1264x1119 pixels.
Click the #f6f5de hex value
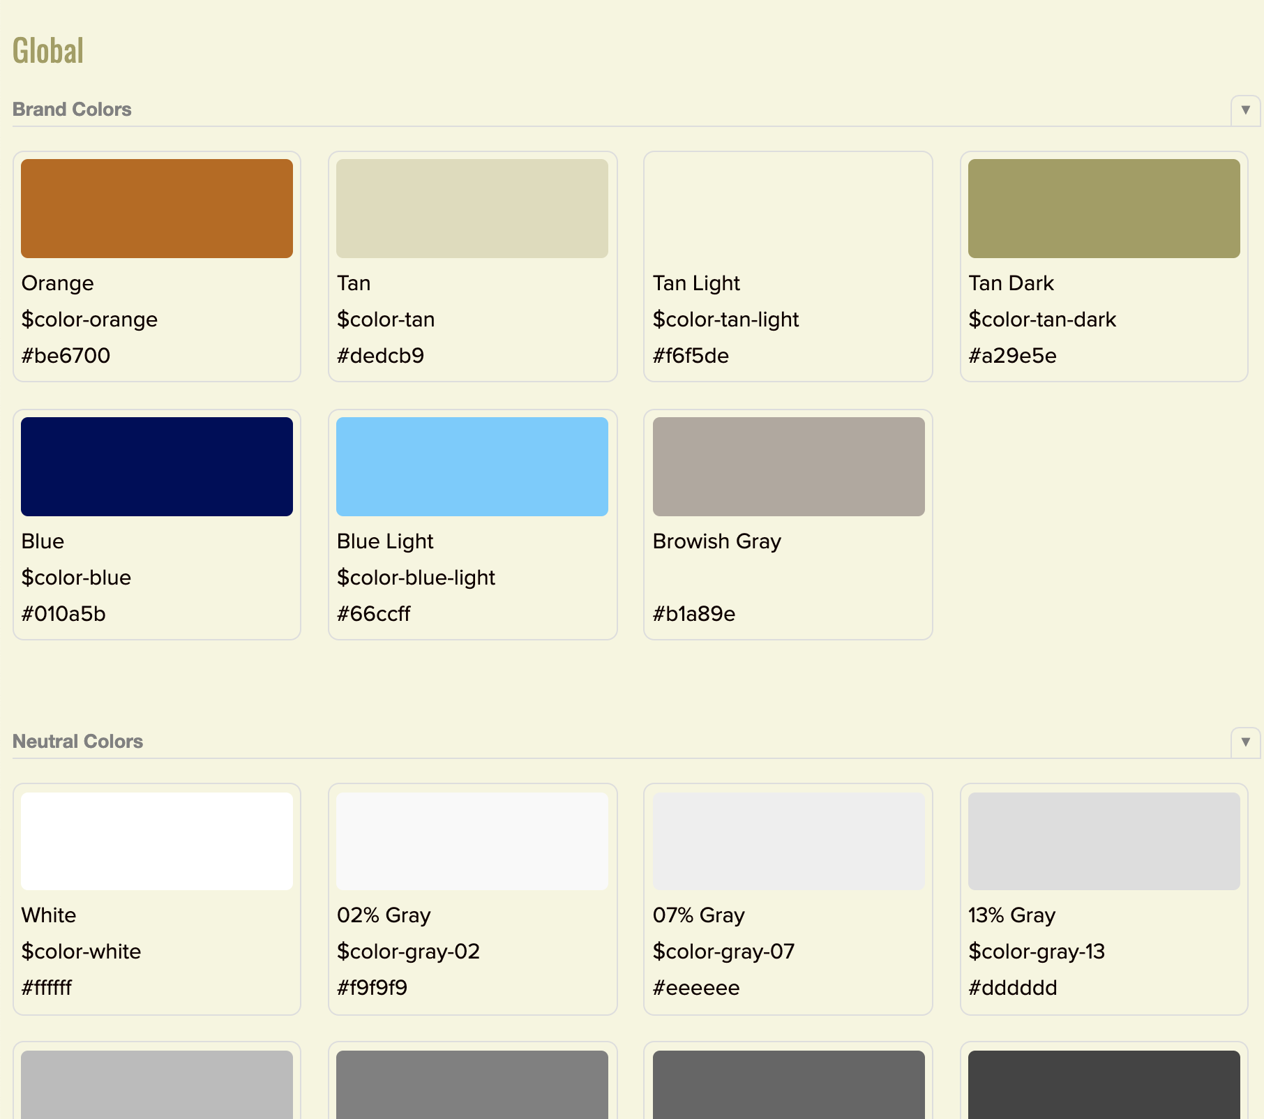pyautogui.click(x=691, y=356)
